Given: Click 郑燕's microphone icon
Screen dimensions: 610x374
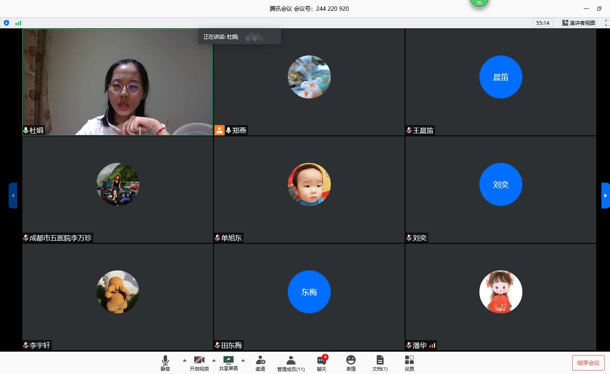Looking at the screenshot, I should (x=229, y=130).
